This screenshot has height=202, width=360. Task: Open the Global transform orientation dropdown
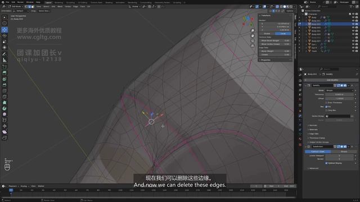tap(134, 7)
